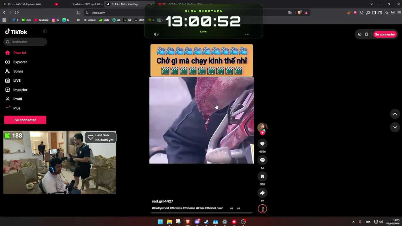Open the translate page icon
The width and height of the screenshot is (402, 226).
click(x=290, y=13)
